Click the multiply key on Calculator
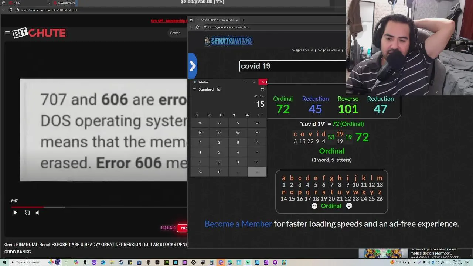Viewport: 473px width, 266px height. click(x=257, y=142)
